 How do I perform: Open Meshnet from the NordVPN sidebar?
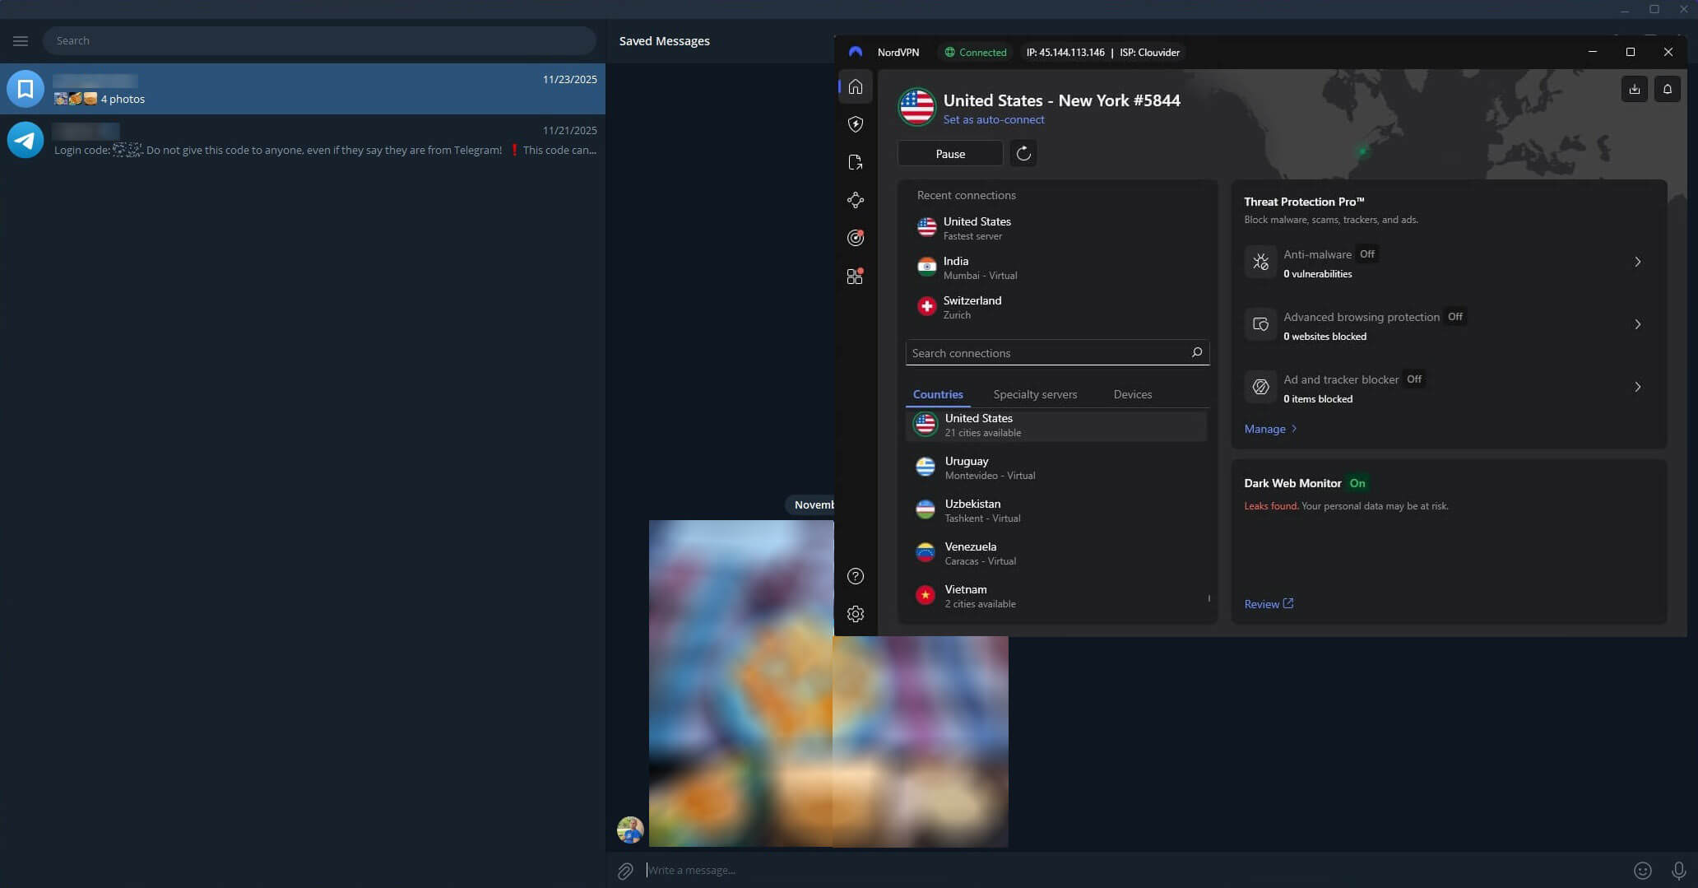point(856,200)
